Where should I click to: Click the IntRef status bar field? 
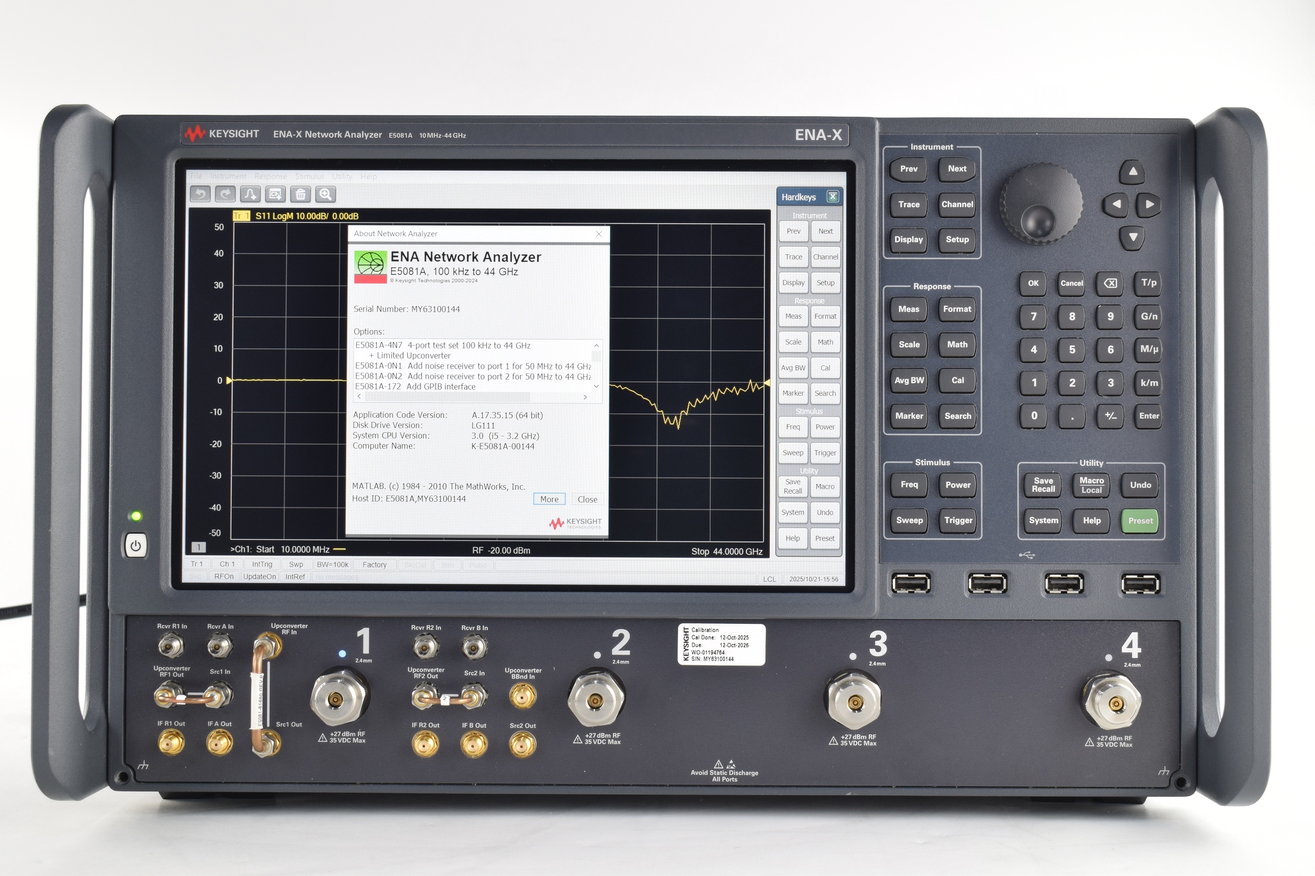tap(295, 577)
